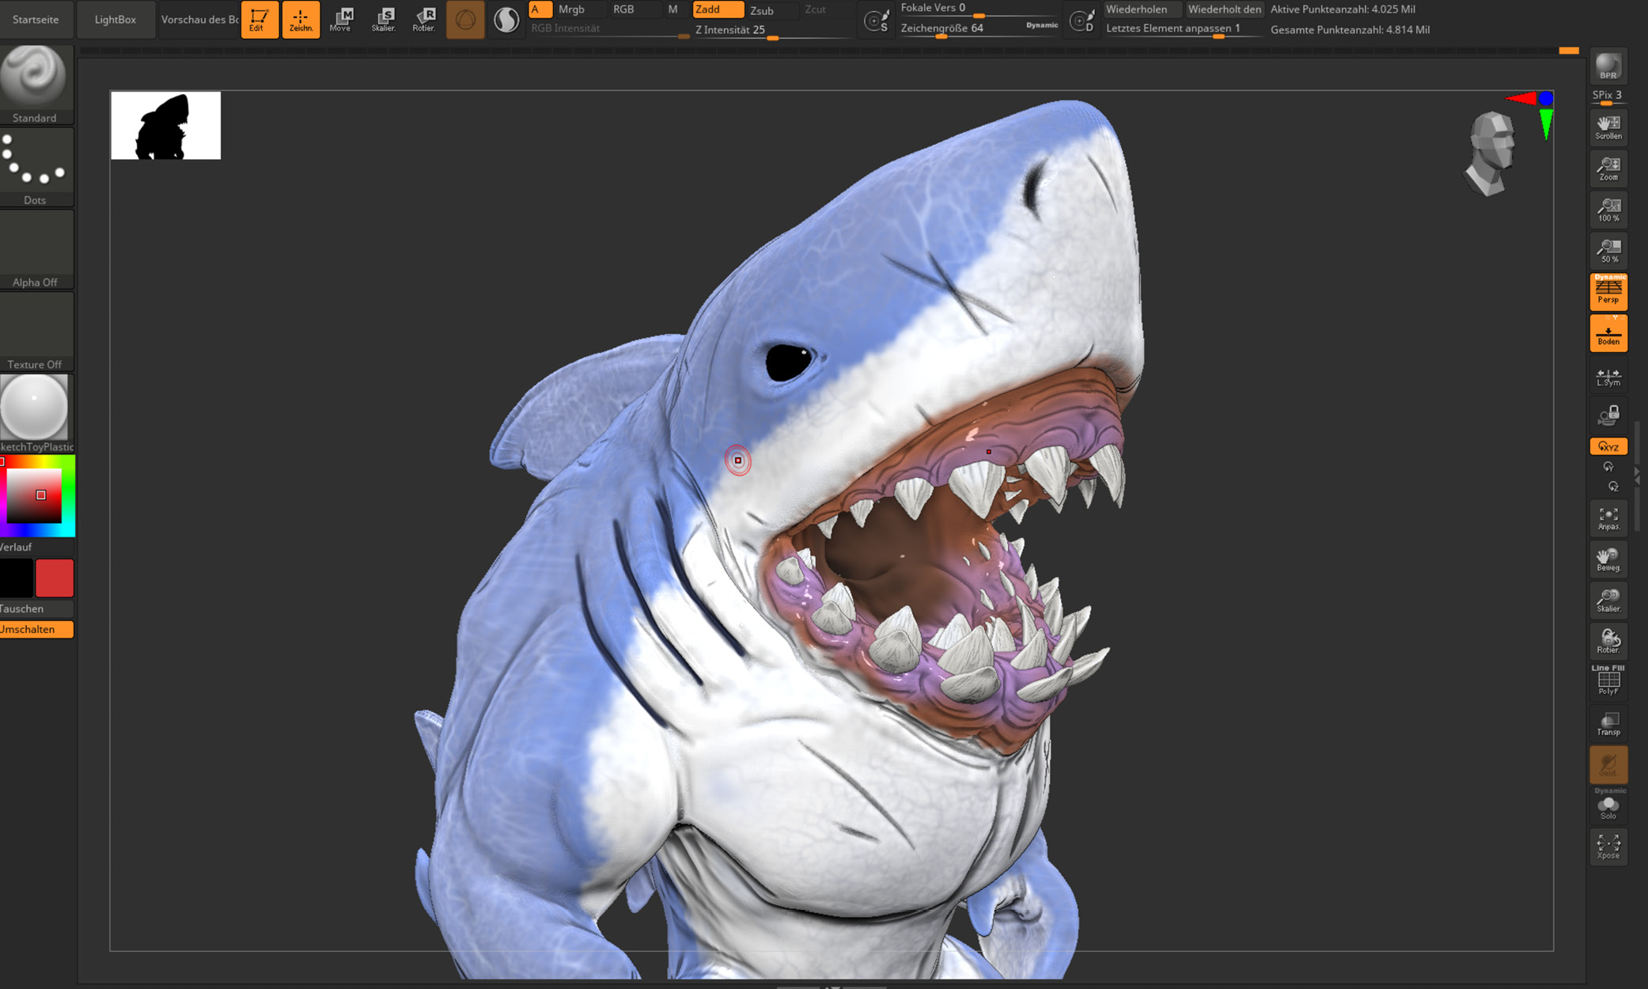Click the Umschalten button
Viewport: 1648px width, 989px height.
pos(36,629)
